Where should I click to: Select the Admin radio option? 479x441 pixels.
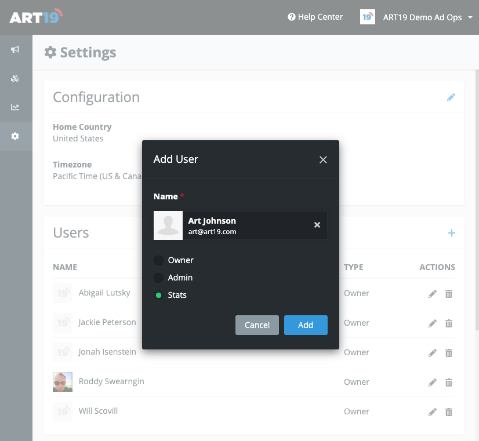pyautogui.click(x=158, y=278)
